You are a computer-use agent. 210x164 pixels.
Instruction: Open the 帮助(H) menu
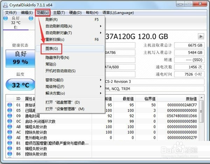click(x=92, y=13)
